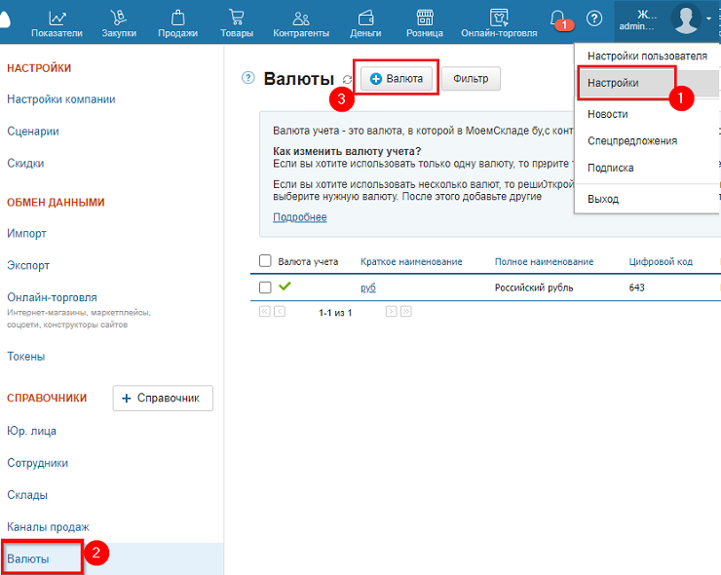Open the Подробнее link
Image resolution: width=721 pixels, height=575 pixels.
point(299,217)
